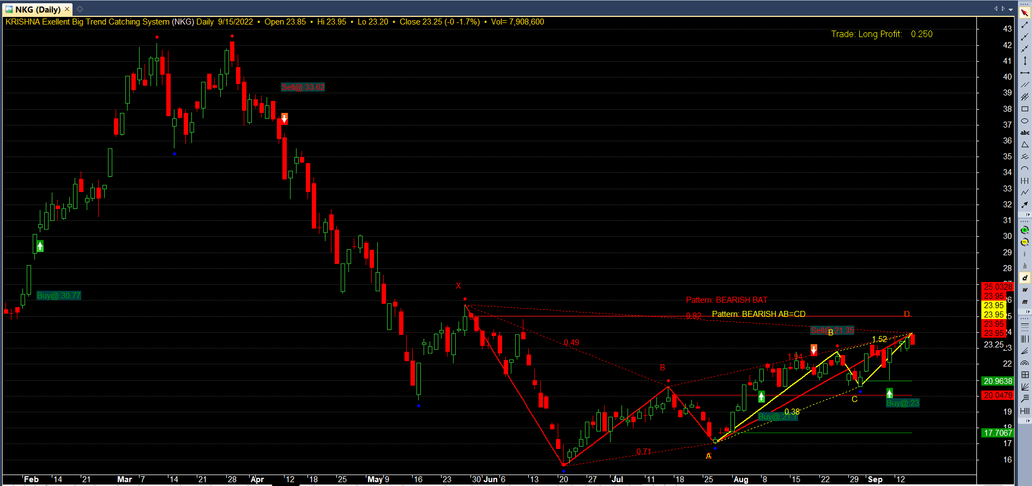Switch to monthly interval 'm' button

pyautogui.click(x=1025, y=302)
